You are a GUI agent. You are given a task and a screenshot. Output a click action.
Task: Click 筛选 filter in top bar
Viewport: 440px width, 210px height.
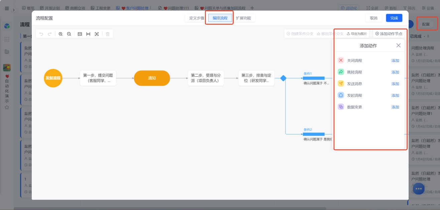coord(409,8)
